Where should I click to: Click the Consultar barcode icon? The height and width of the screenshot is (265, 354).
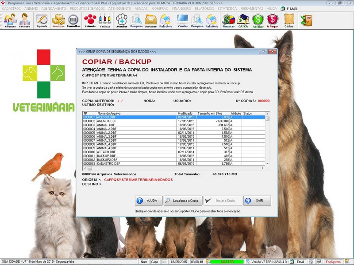(73, 21)
